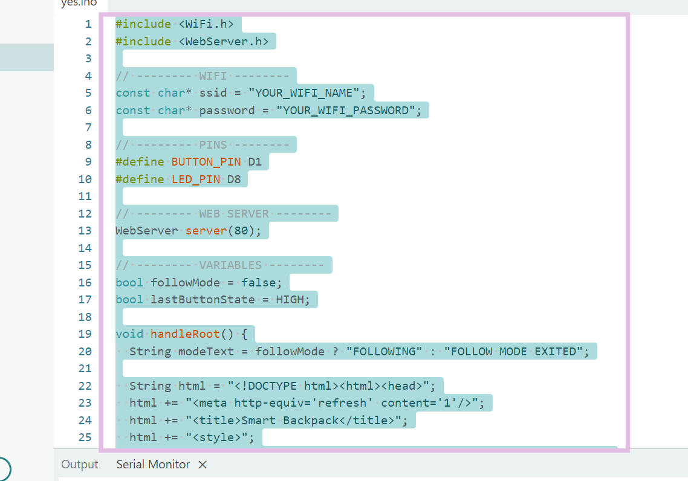Switch to the Serial Monitor tab
This screenshot has width=688, height=481.
pos(153,464)
